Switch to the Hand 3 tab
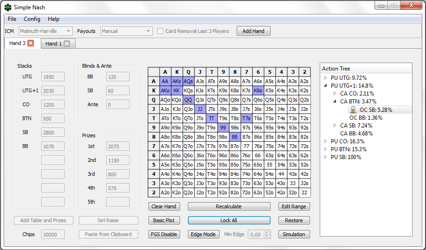 point(17,43)
